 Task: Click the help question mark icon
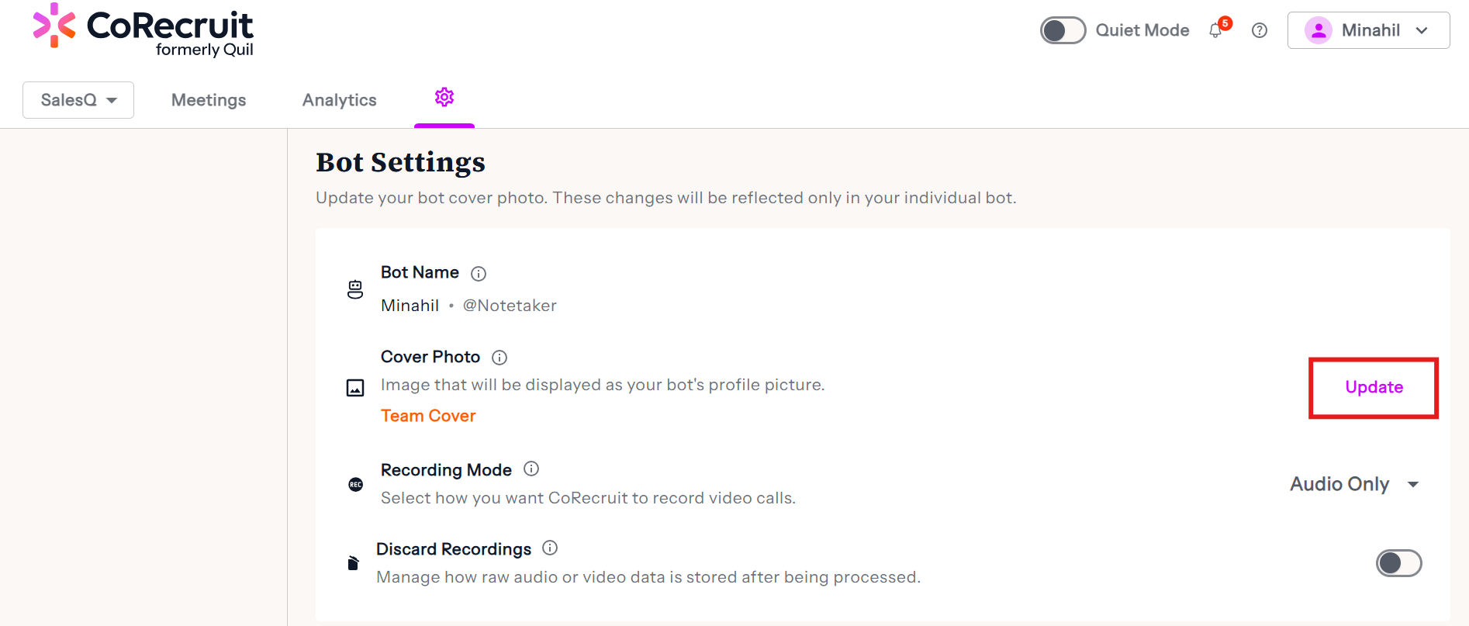click(x=1260, y=30)
